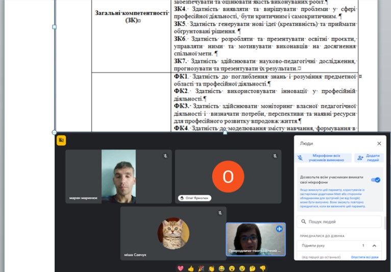
Task: Click the left-middle image resize handle
Action: 54,27
